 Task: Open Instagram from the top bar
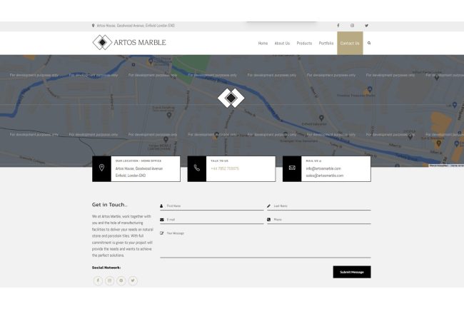(x=352, y=26)
